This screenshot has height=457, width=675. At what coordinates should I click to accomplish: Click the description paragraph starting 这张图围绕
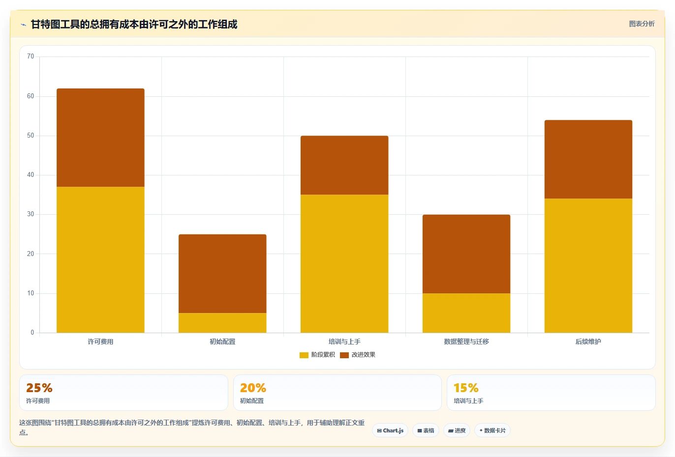192,428
